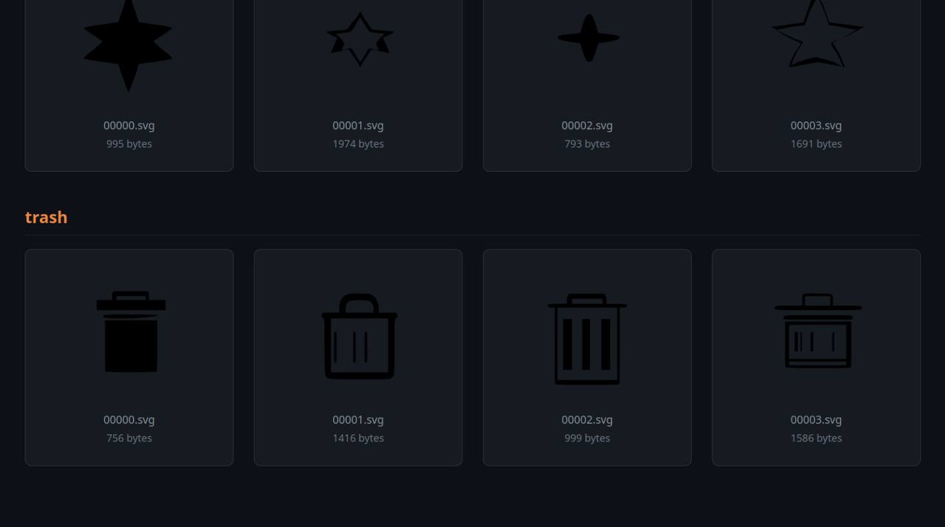Click the 1691 bytes size text
Viewport: 945px width, 527px height.
coord(816,144)
